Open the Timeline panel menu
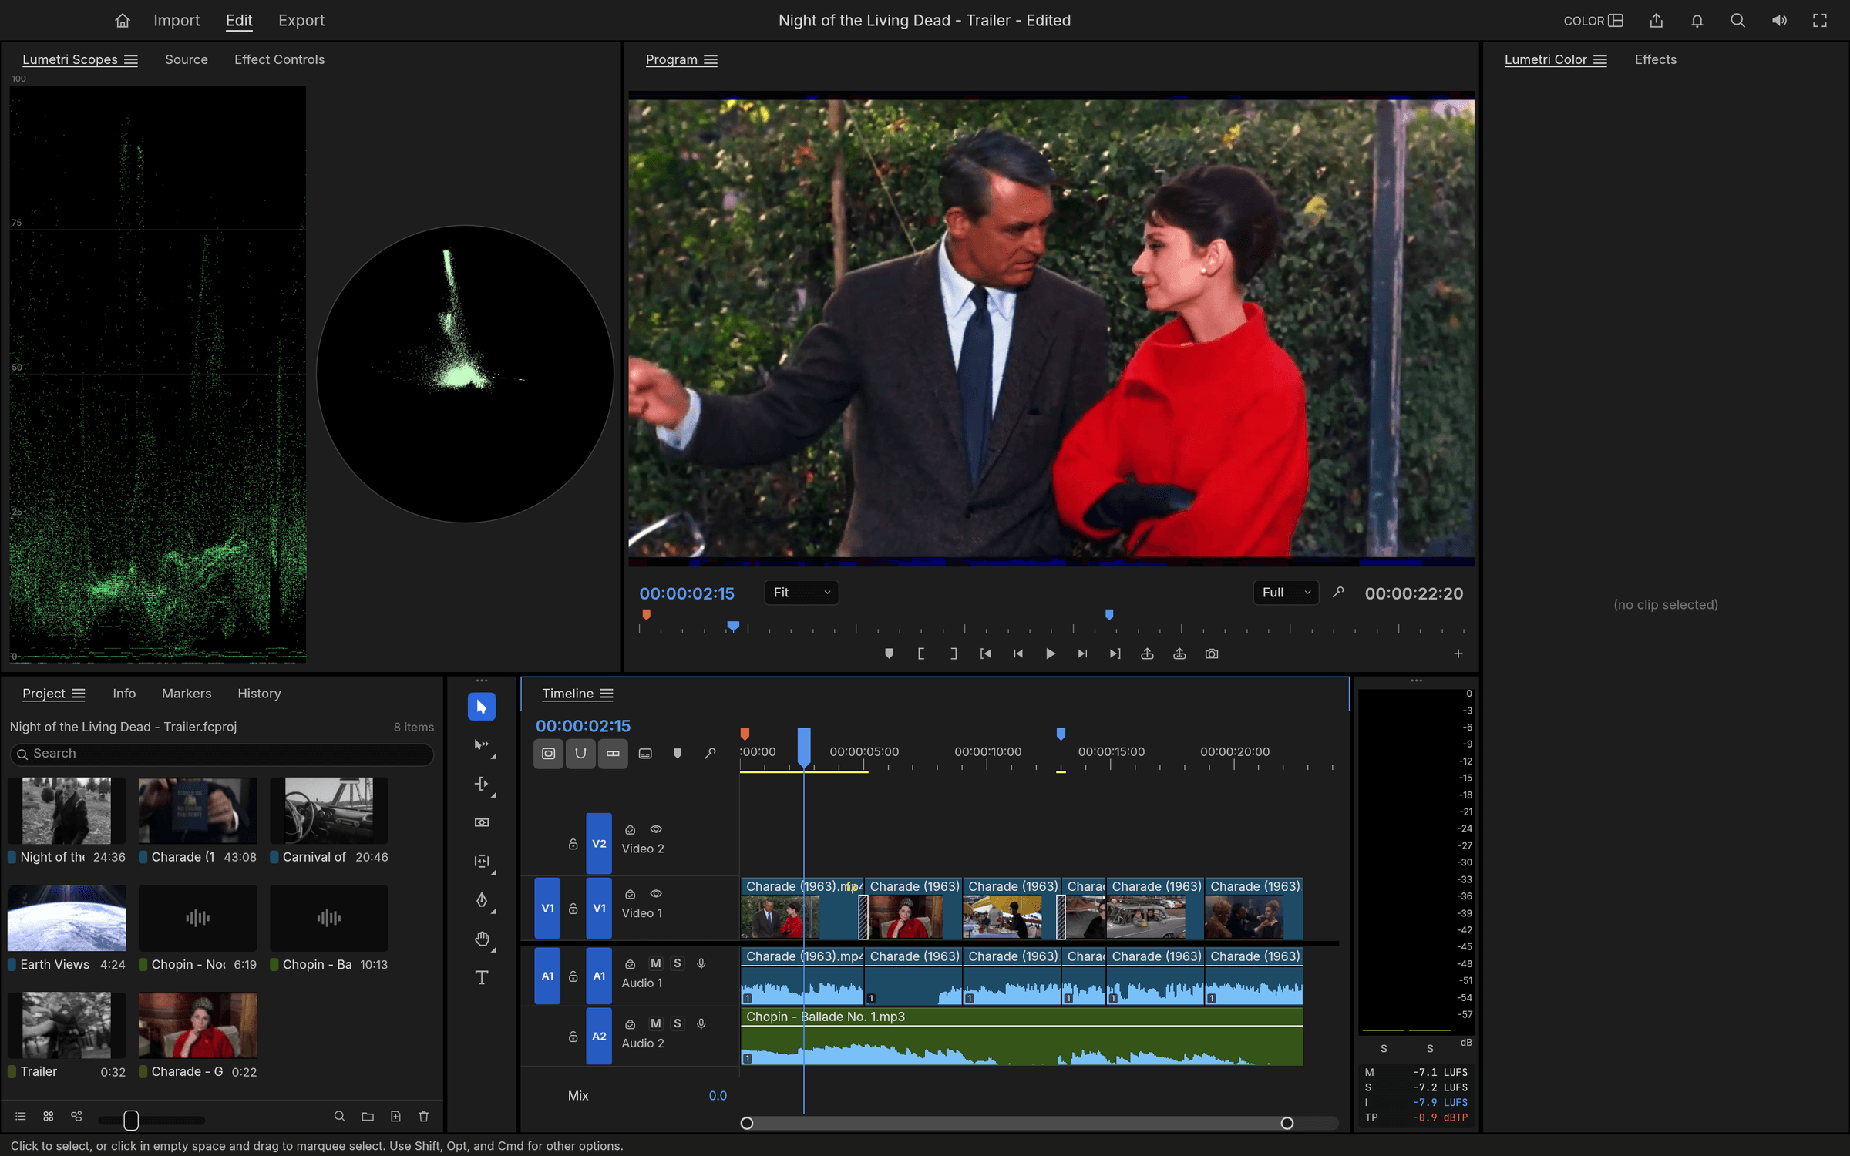This screenshot has width=1850, height=1156. [607, 694]
